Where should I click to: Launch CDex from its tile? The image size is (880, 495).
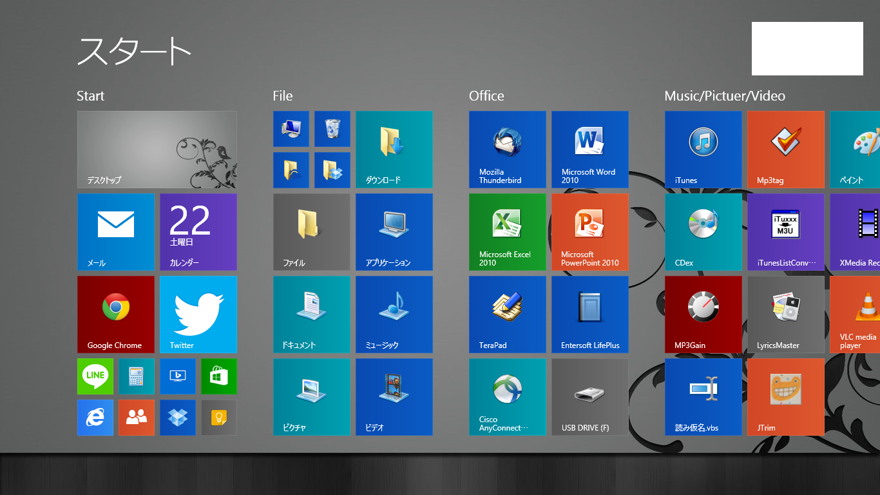tap(703, 232)
